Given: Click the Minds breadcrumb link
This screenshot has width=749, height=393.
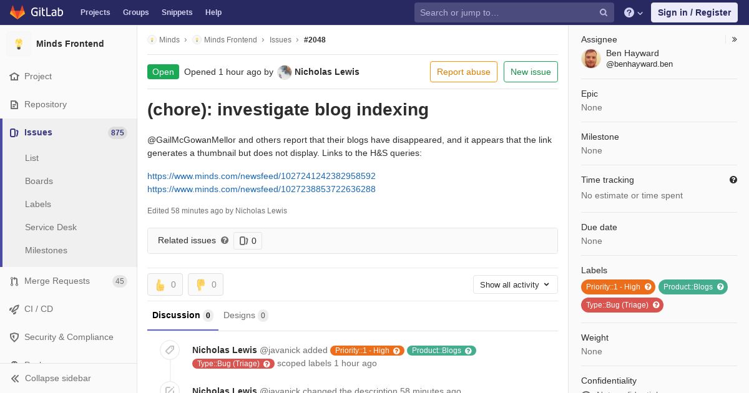Looking at the screenshot, I should coord(169,40).
